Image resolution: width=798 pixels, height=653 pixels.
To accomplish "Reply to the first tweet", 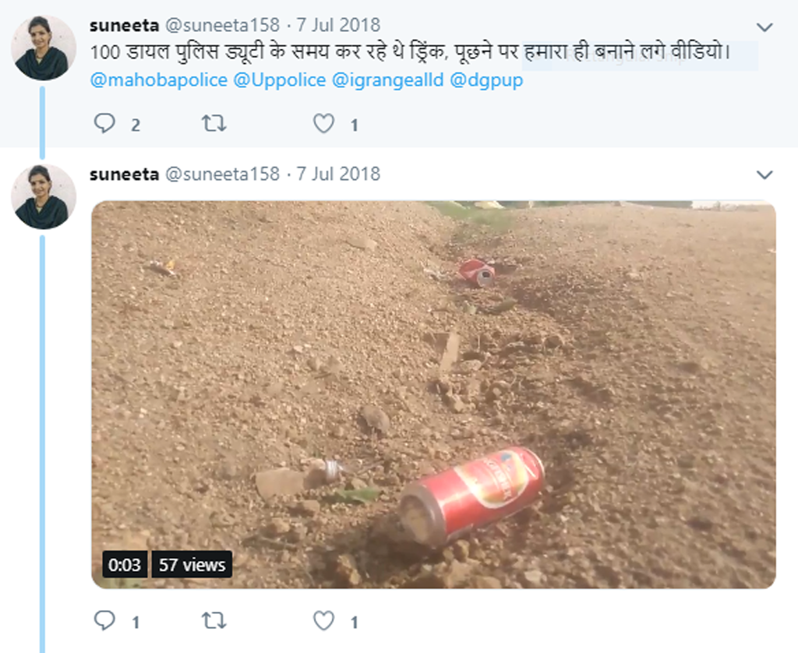I will pos(104,124).
